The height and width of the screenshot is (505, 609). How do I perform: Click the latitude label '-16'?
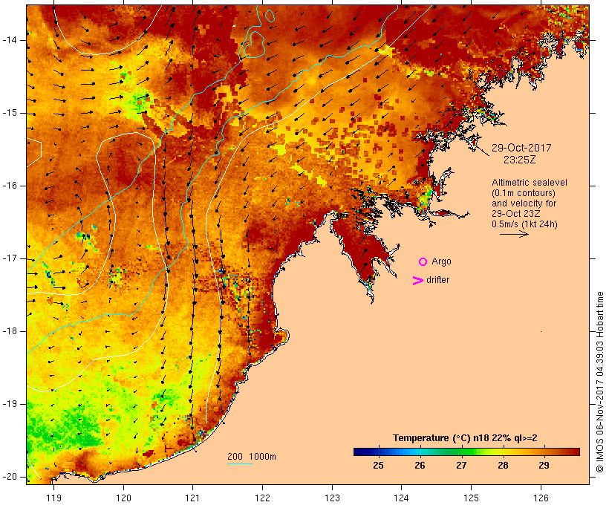(x=10, y=186)
